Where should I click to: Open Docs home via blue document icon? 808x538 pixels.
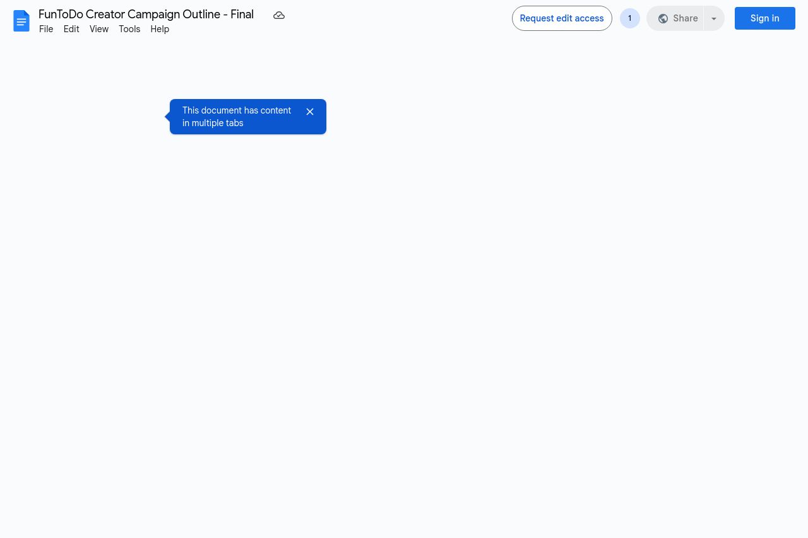tap(21, 21)
